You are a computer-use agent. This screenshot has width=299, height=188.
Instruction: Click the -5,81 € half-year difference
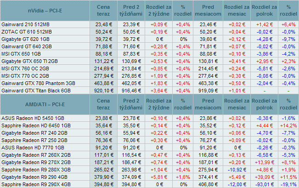264,68
